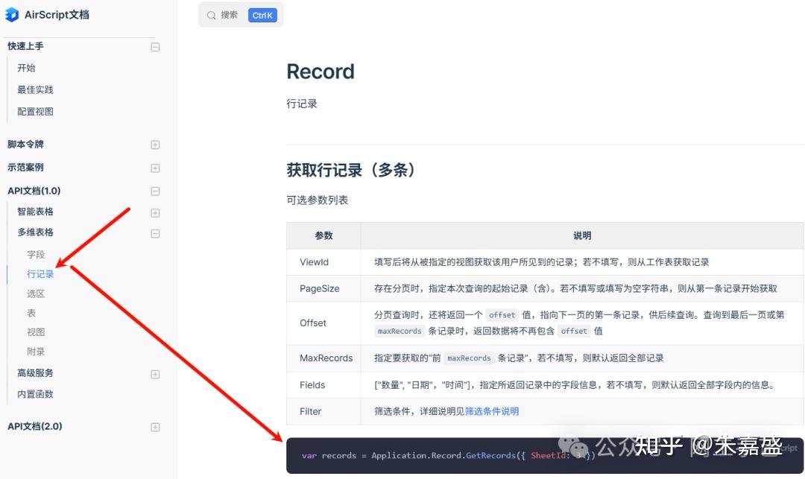Click the API文档(2.0) heading
This screenshot has height=479, width=805.
(x=35, y=426)
